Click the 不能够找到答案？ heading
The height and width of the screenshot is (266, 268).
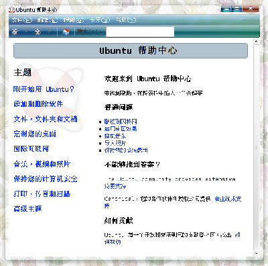pyautogui.click(x=132, y=165)
